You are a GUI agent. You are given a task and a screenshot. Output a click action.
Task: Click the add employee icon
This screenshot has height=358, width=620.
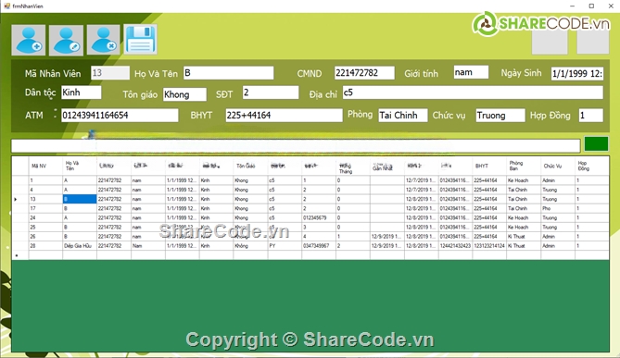point(29,40)
